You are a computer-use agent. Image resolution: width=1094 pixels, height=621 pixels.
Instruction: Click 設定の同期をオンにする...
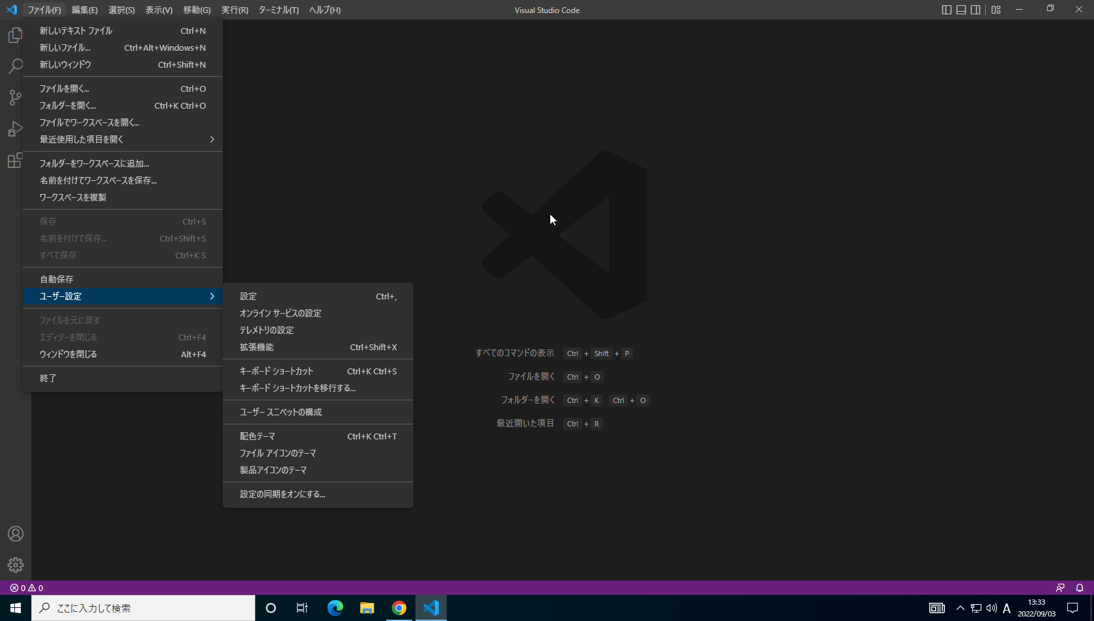(318, 494)
